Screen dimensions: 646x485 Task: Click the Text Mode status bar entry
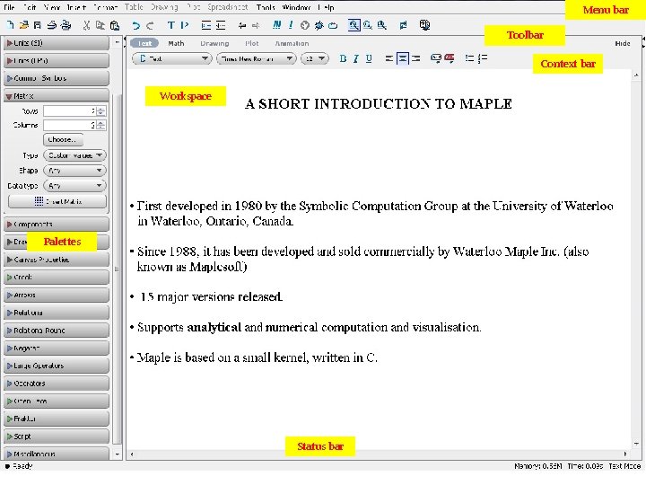point(624,466)
